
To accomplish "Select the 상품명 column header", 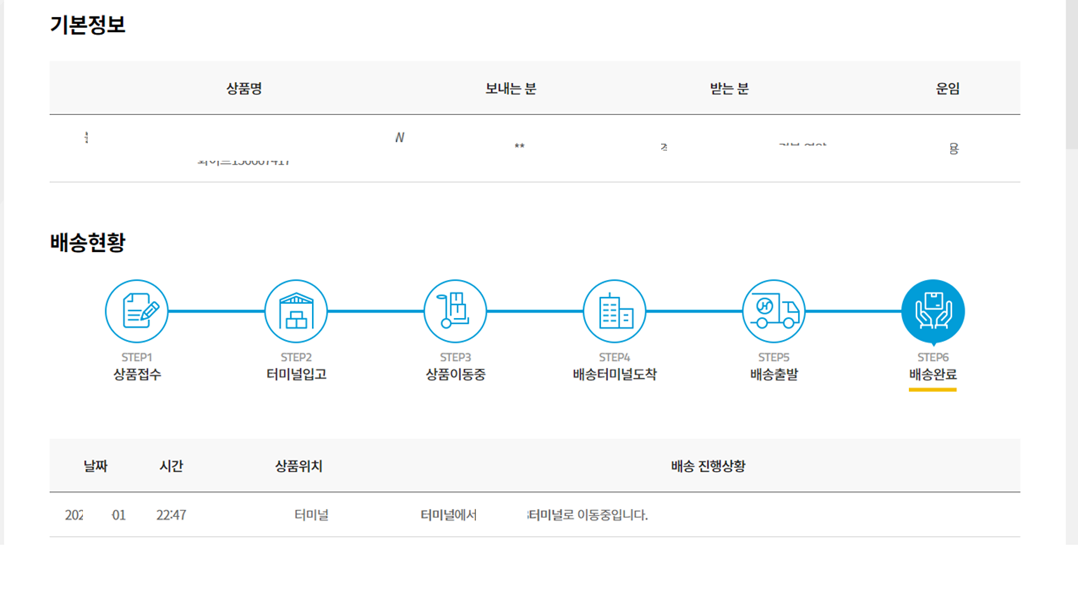I will click(243, 88).
